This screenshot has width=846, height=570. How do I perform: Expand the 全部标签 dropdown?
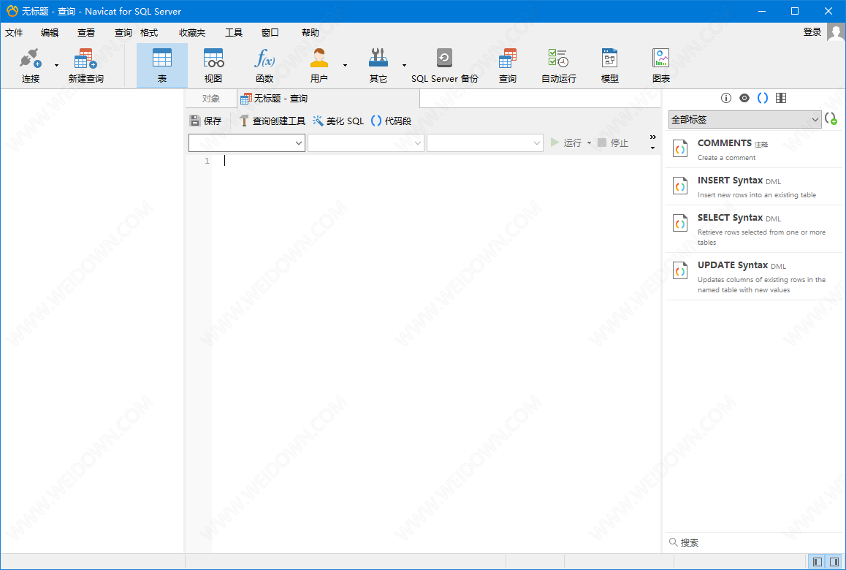pos(744,119)
